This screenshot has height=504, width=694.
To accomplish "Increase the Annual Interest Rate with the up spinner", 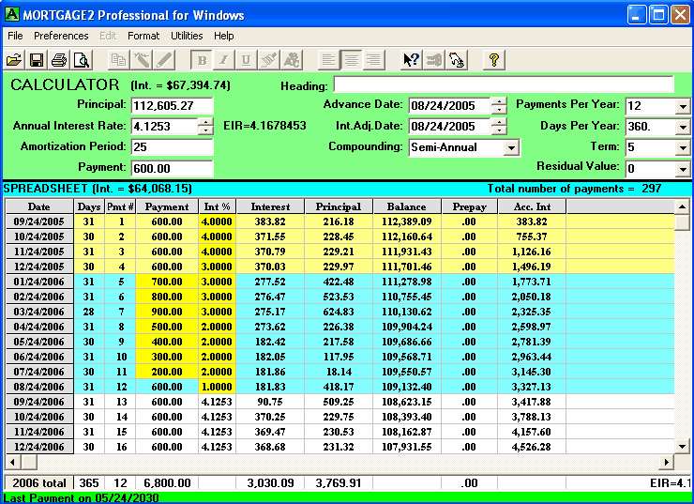I will tap(205, 121).
